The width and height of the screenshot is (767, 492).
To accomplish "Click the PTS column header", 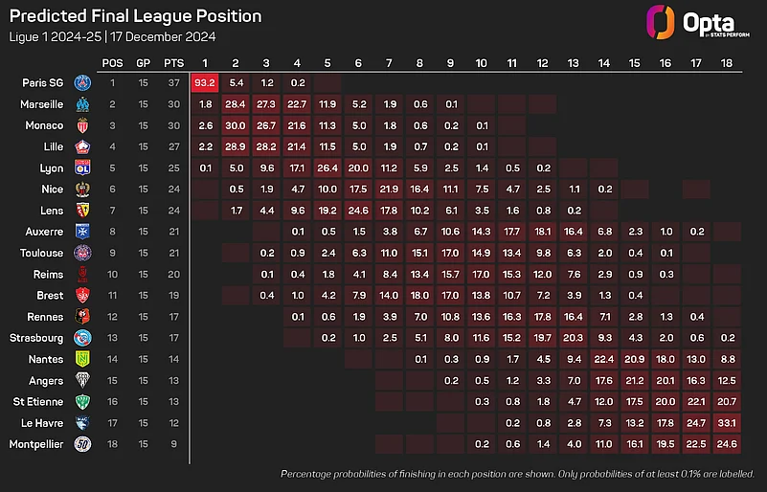I will click(174, 60).
